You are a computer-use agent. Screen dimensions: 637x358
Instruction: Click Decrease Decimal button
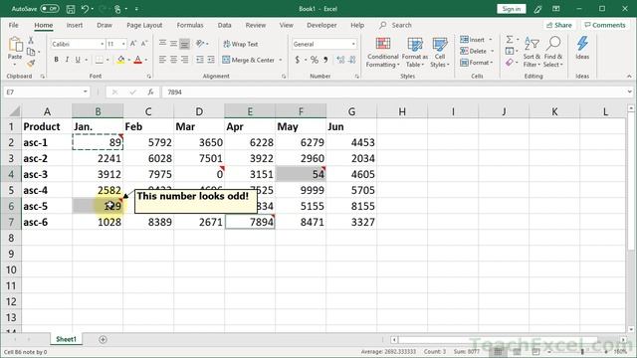click(x=351, y=60)
